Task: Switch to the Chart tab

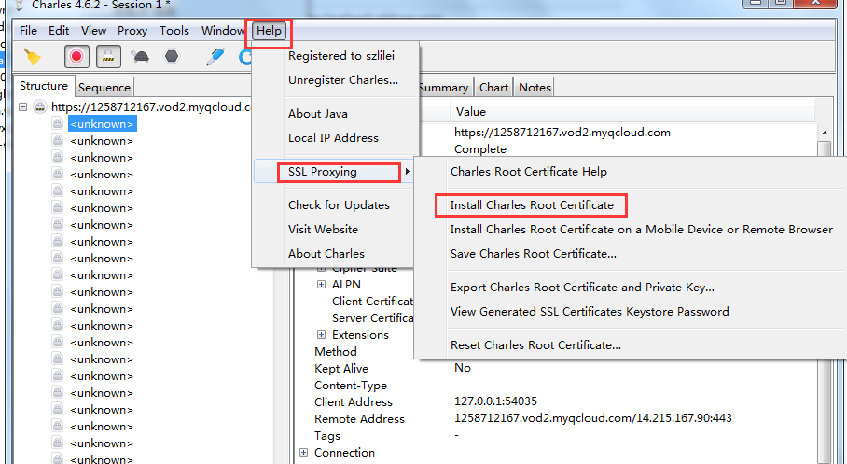Action: coord(493,87)
